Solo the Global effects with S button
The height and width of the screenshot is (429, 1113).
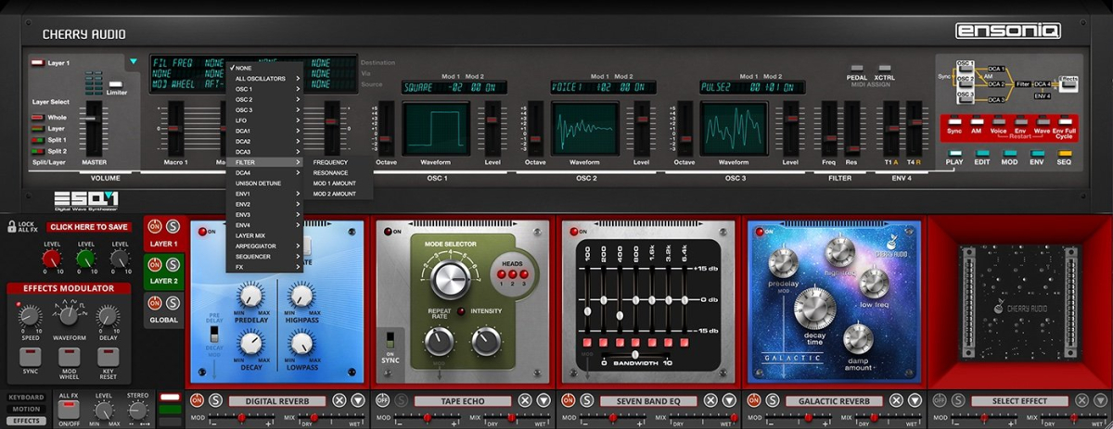pos(173,302)
